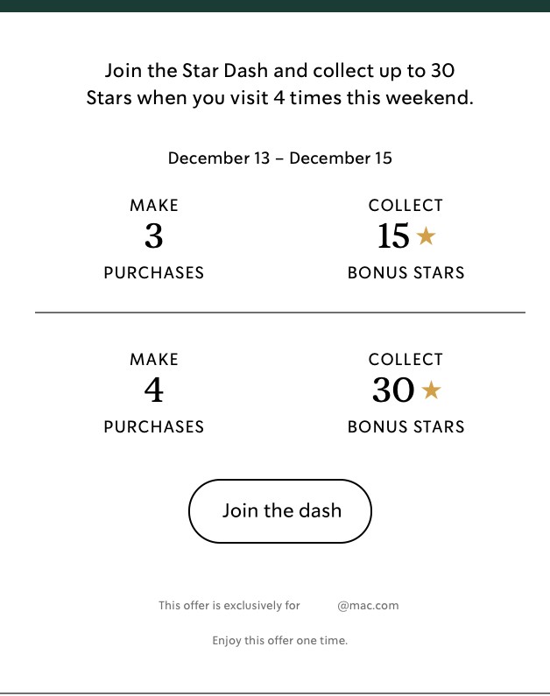The image size is (550, 696).
Task: Click the number 15 bonus stars figure
Action: (x=393, y=236)
